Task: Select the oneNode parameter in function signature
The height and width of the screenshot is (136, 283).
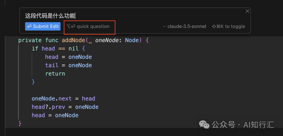Action: click(107, 40)
